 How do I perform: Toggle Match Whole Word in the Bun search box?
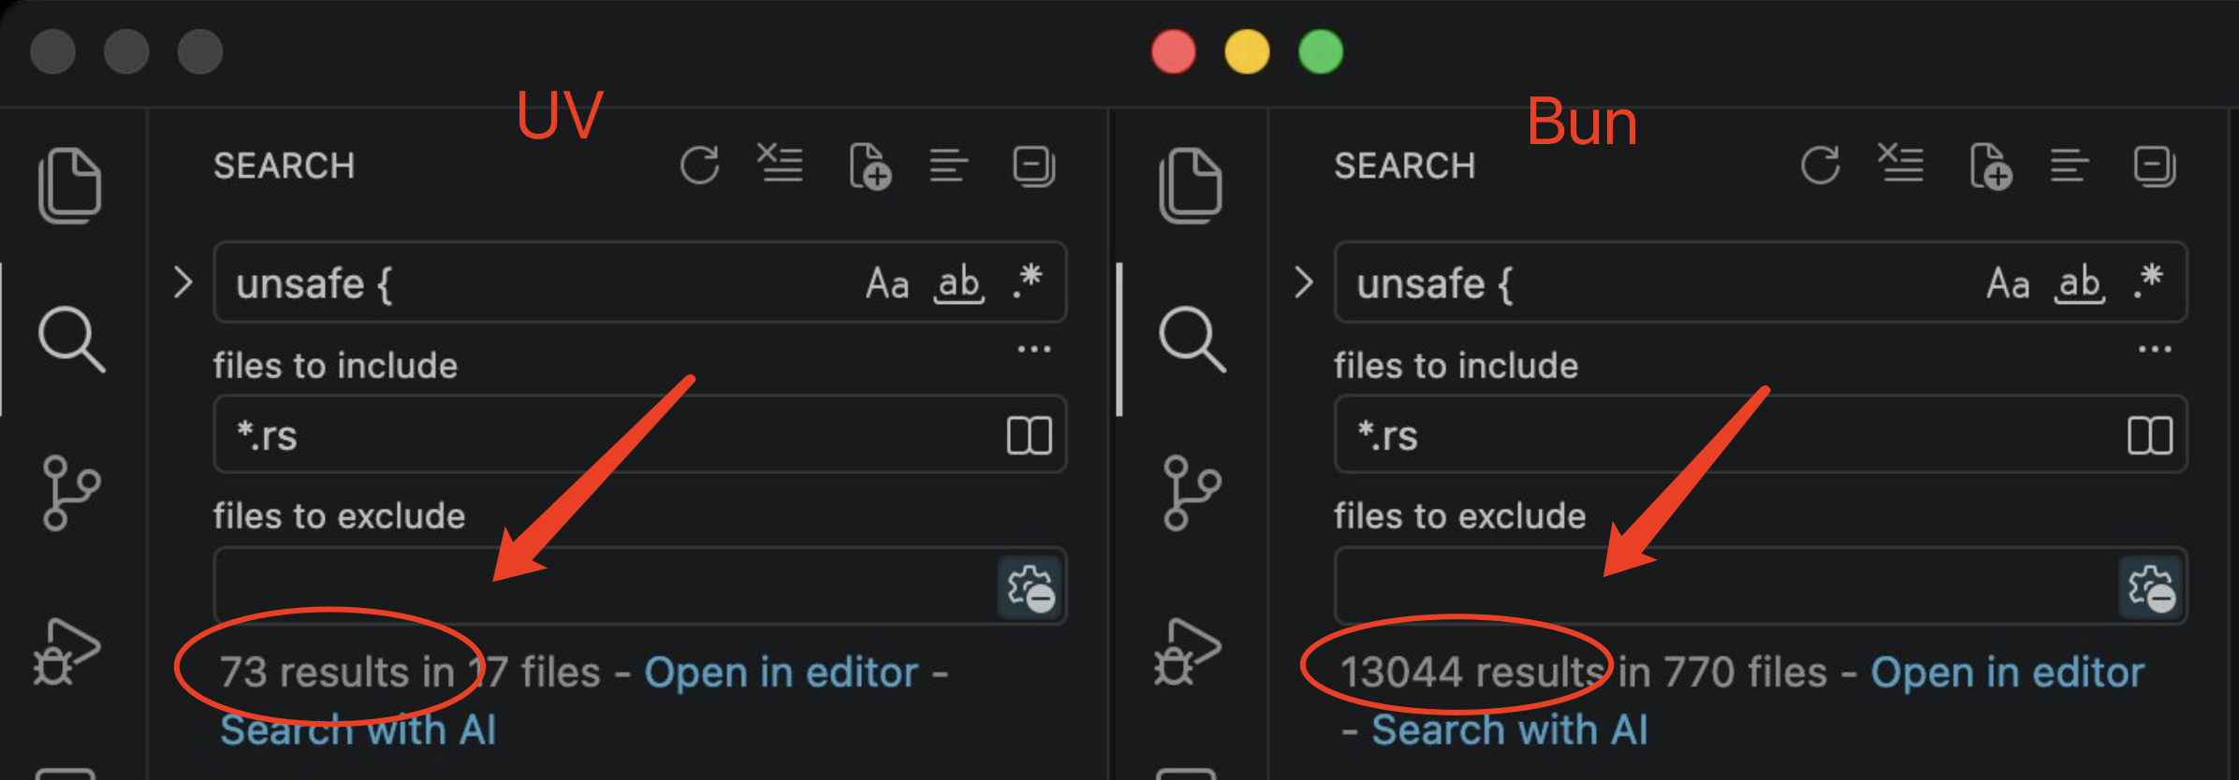coord(2080,282)
